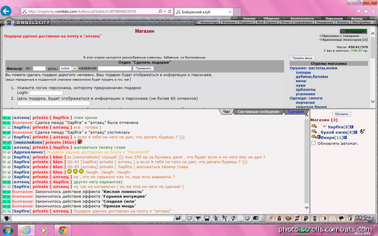The width and height of the screenshot is (378, 236).
Task: Click the shop panel scroll down arrow
Action: click(x=373, y=101)
